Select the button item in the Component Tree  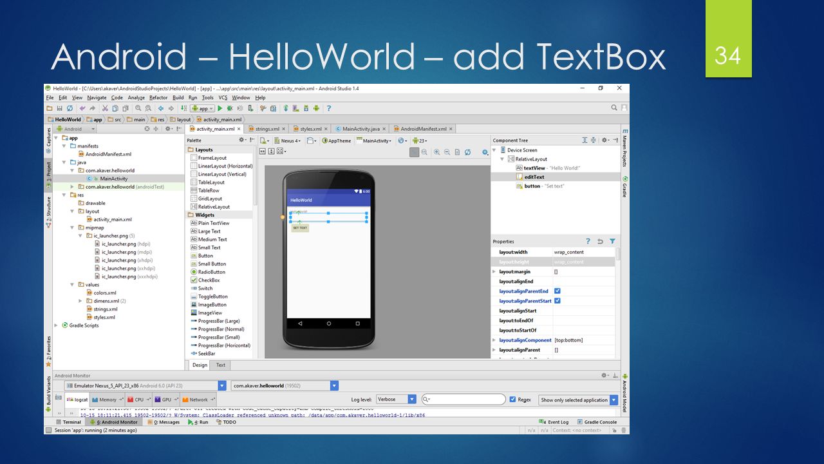(x=540, y=186)
